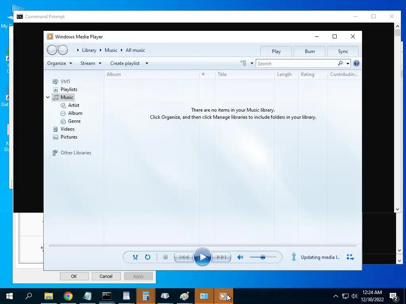406x304 pixels.
Task: Click the seek bar above playback controls
Action: pyautogui.click(x=203, y=245)
